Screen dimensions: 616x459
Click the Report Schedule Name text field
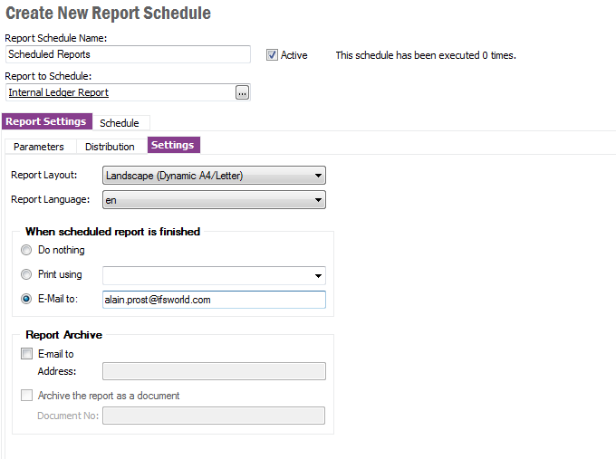click(127, 54)
